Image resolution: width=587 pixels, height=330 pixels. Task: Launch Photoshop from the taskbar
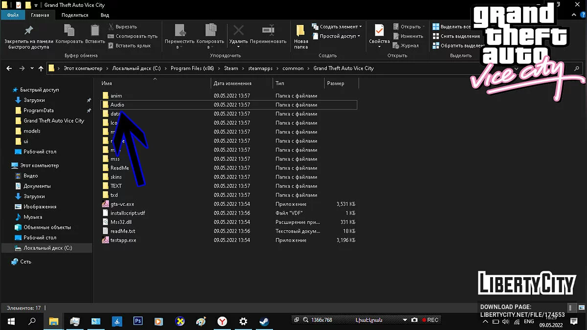pos(138,321)
